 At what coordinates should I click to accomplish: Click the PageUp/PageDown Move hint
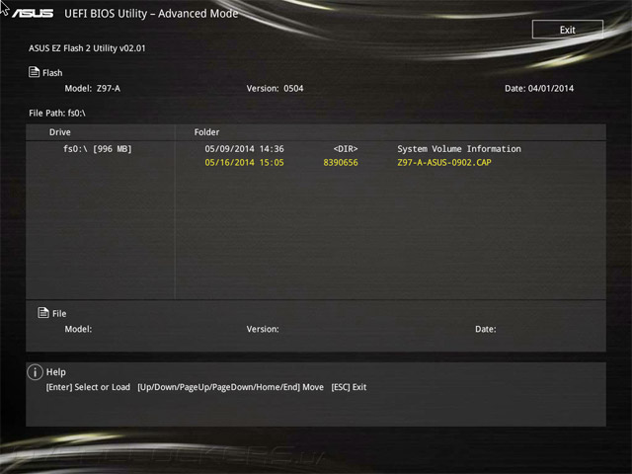click(230, 387)
